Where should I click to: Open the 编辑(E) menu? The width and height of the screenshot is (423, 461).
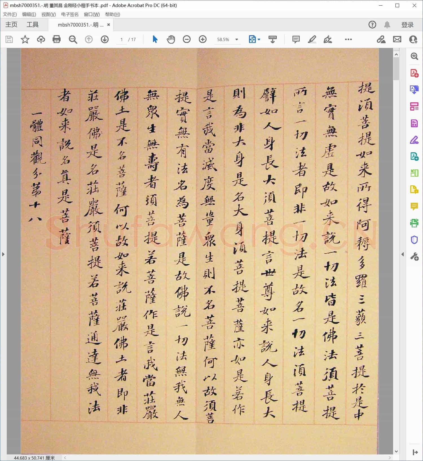click(29, 14)
